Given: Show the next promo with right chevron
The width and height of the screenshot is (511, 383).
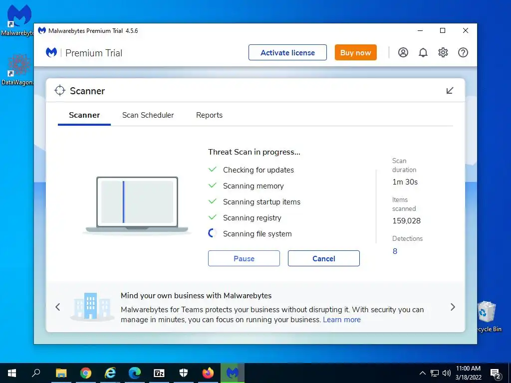Looking at the screenshot, I should pos(453,307).
